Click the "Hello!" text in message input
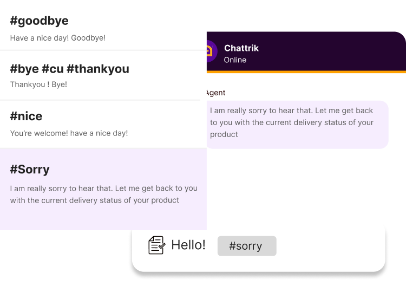 point(188,245)
